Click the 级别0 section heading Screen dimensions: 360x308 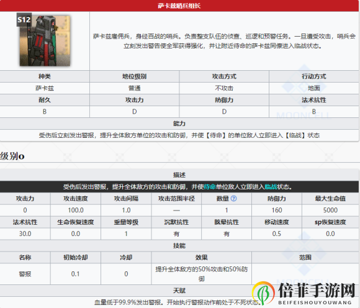(x=12, y=156)
